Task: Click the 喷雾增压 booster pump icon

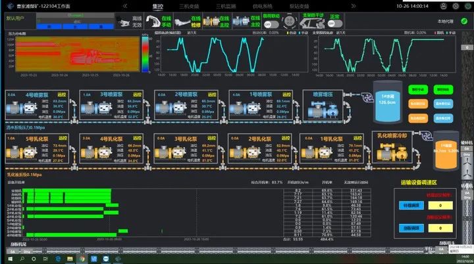Action: (x=323, y=108)
